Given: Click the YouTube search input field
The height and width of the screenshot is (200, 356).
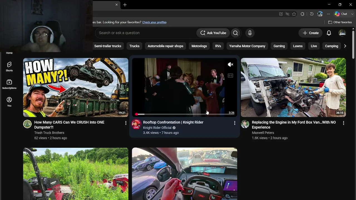Looking at the screenshot, I should point(146,33).
